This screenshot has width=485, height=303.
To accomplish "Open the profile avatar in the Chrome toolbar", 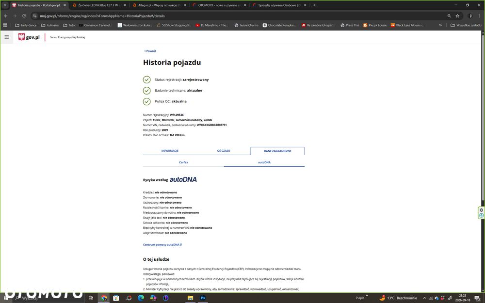I will [470, 16].
